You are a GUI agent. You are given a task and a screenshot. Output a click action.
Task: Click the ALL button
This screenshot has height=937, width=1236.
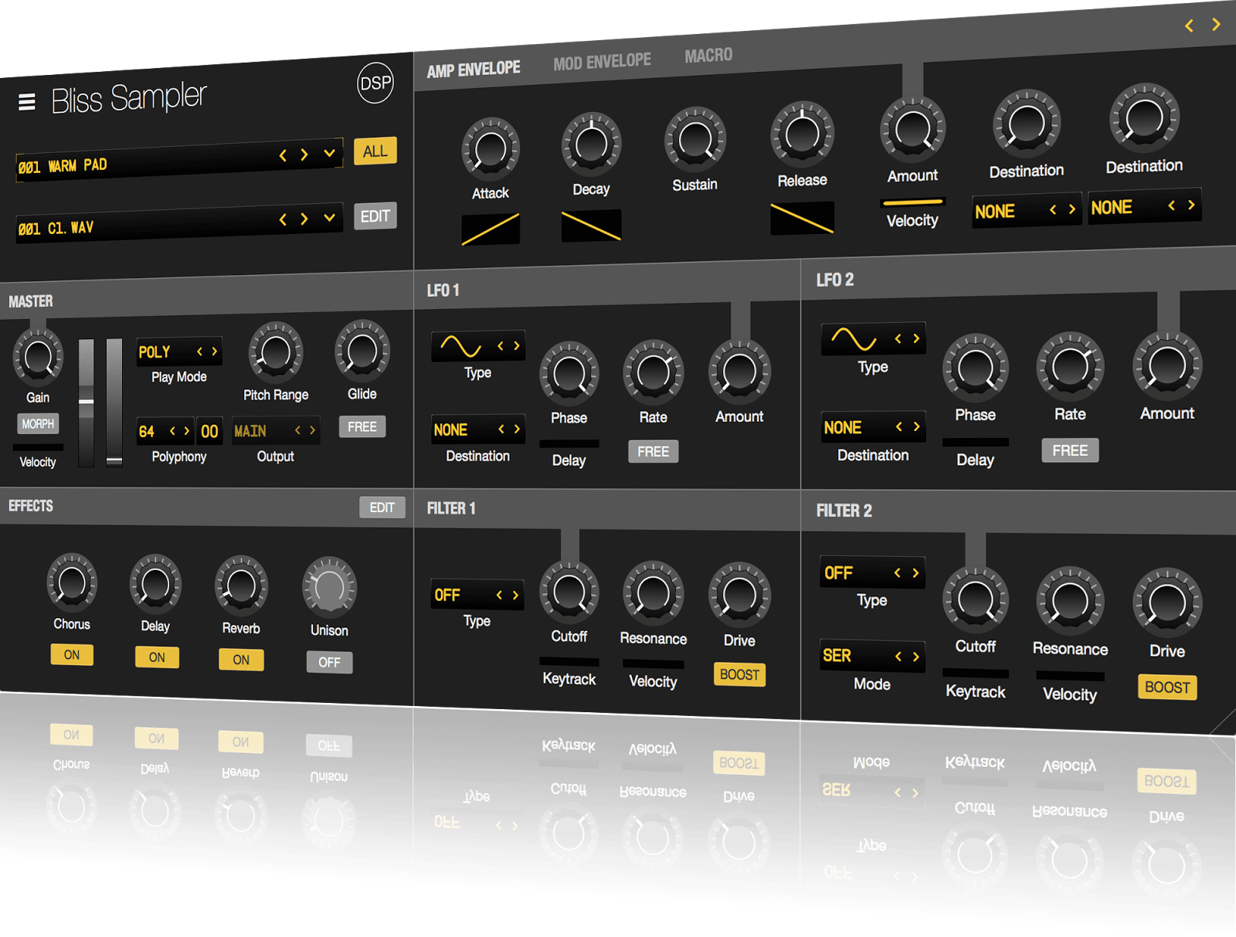tap(375, 151)
